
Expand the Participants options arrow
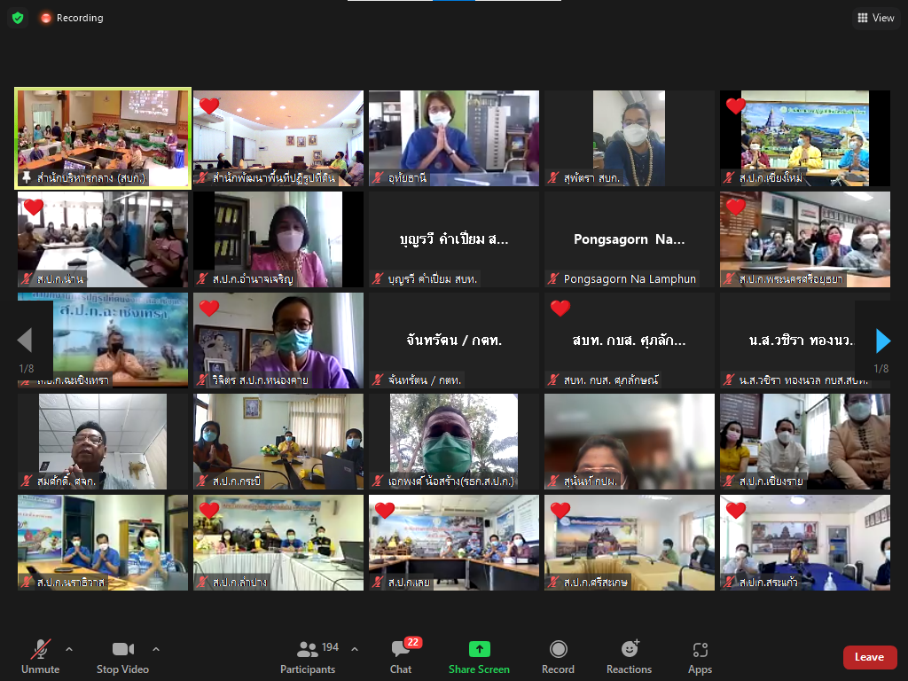point(355,649)
